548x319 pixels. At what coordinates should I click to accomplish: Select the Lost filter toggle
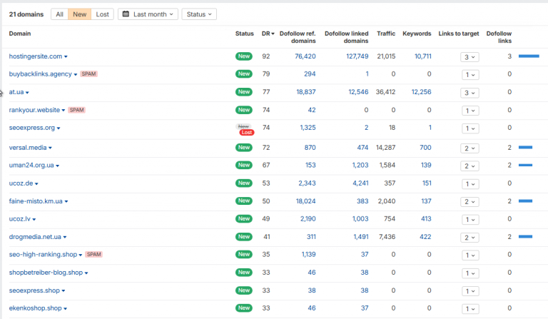coord(103,14)
